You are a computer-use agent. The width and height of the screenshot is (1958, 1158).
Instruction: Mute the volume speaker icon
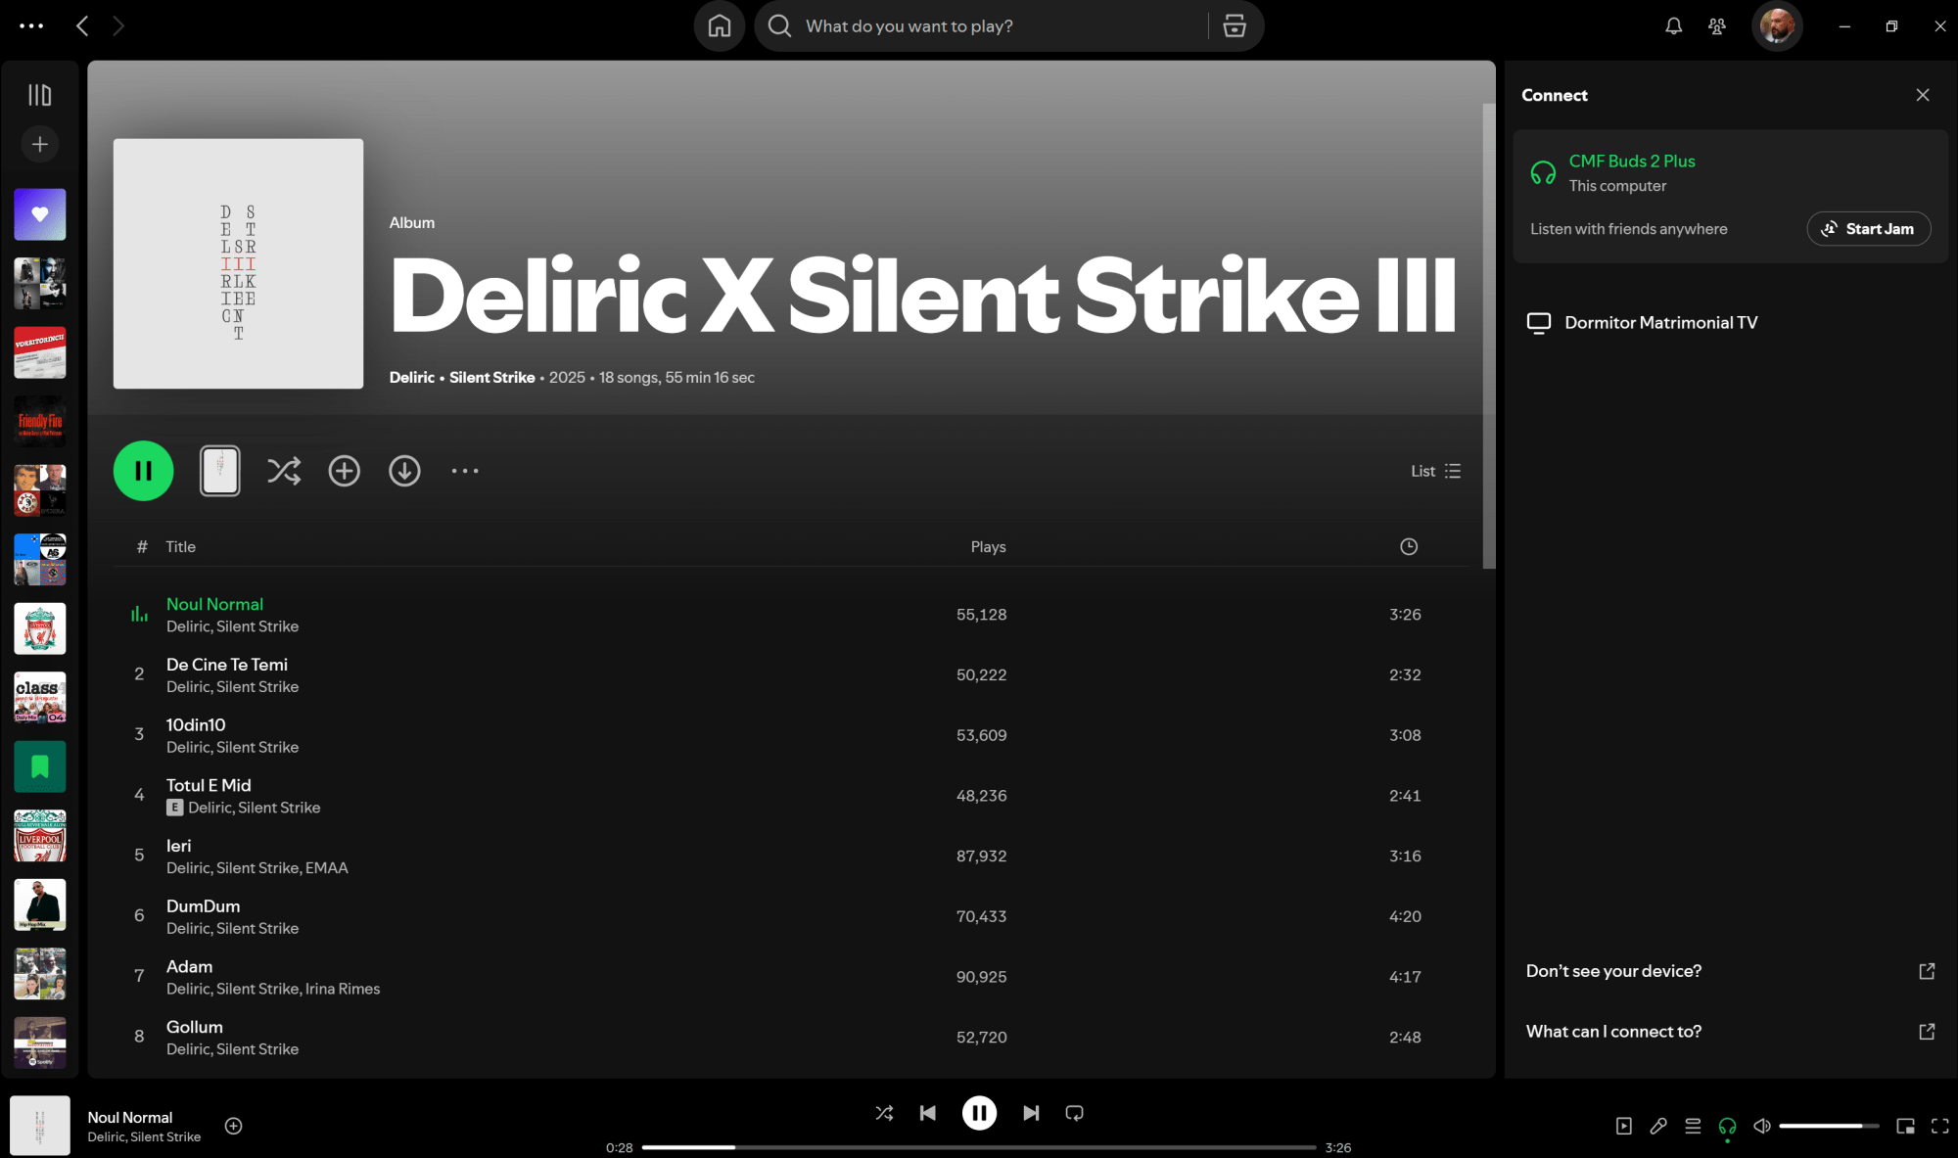point(1761,1126)
